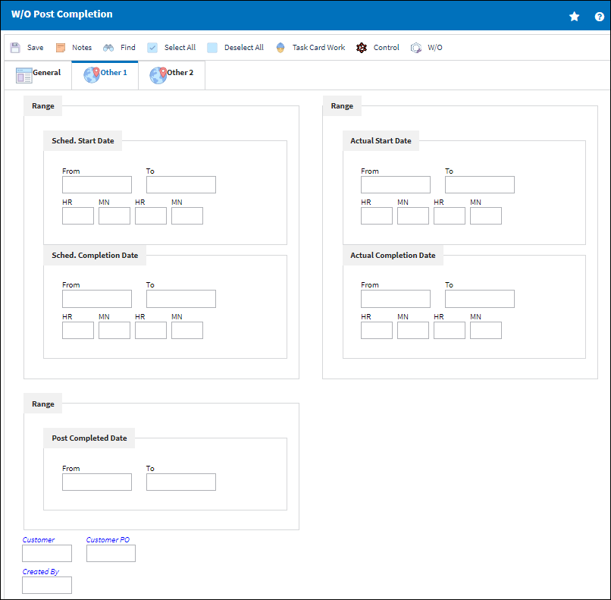Screen dimensions: 611x600
Task: Click the Customer input box
Action: 47,553
